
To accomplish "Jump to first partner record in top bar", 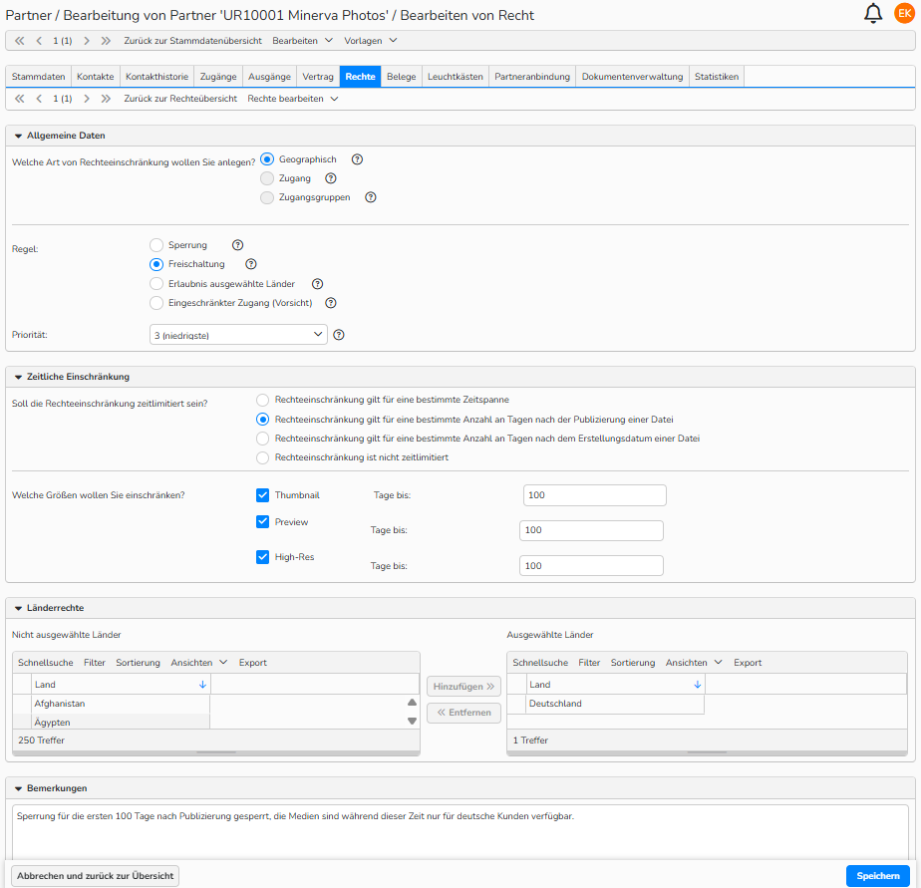I will point(19,41).
